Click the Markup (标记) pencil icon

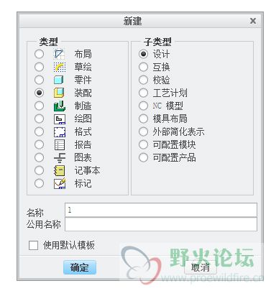pos(59,183)
